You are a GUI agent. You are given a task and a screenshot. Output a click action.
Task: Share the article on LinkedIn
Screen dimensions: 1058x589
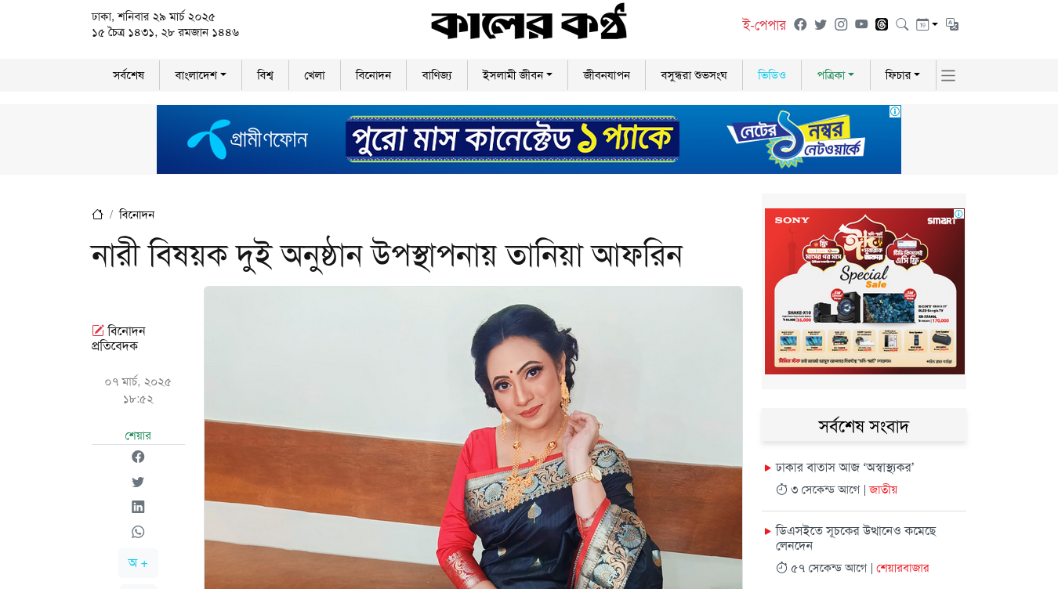tap(138, 507)
